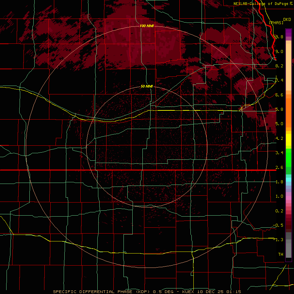Click the DKD label above the color scale

pos(287,20)
